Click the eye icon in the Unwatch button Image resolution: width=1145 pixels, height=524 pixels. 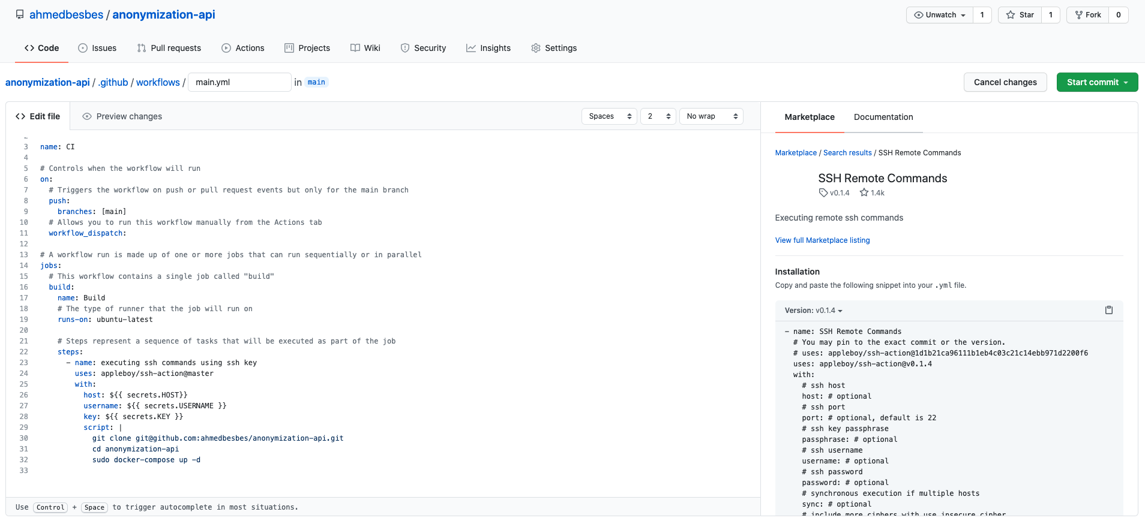pos(919,15)
